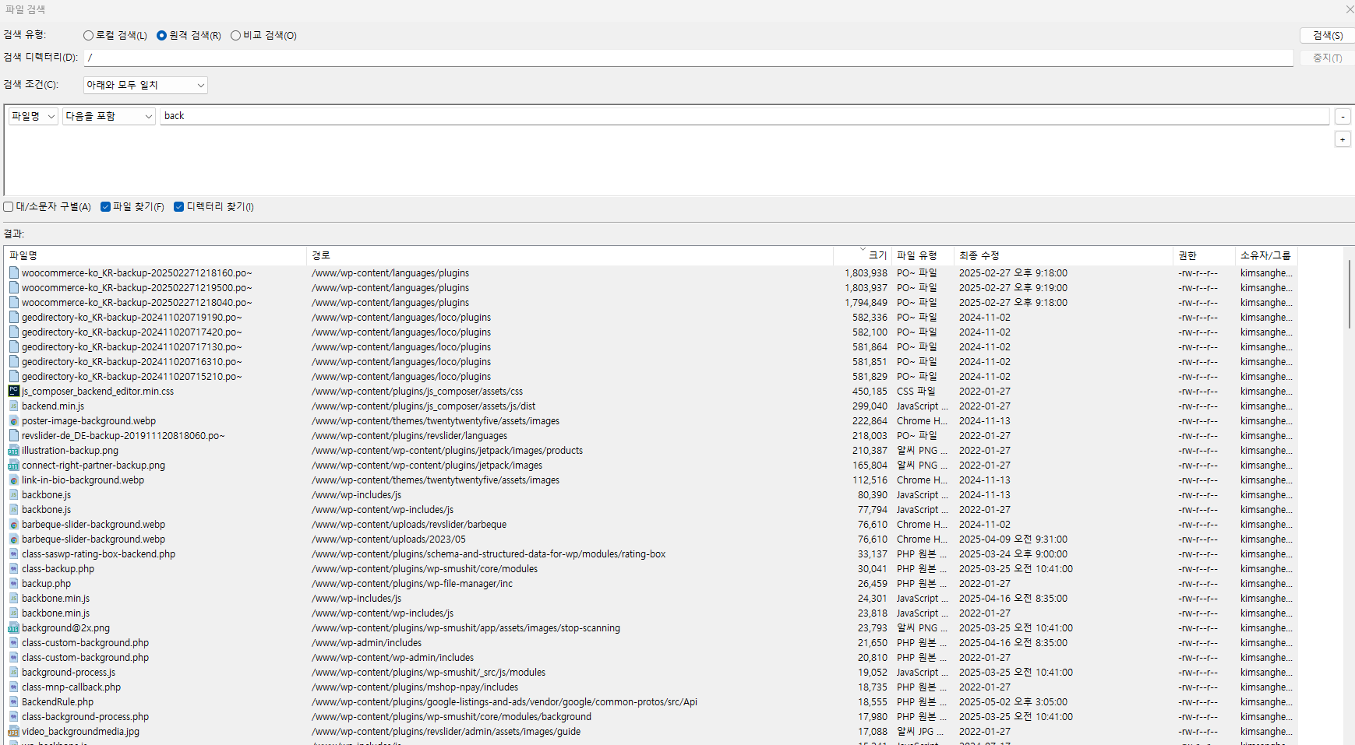The height and width of the screenshot is (745, 1355).
Task: Click the backend.min.js JavaScript file icon
Action: pyautogui.click(x=13, y=406)
